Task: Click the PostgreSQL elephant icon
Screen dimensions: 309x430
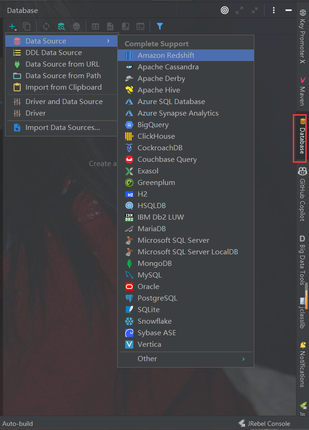Action: [x=129, y=298]
